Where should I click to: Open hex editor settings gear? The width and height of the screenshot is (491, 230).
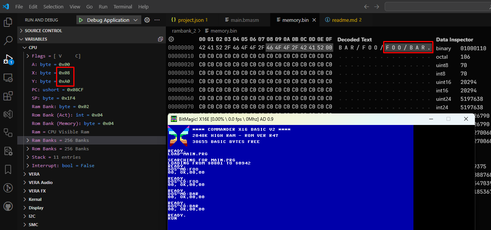pyautogui.click(x=172, y=39)
